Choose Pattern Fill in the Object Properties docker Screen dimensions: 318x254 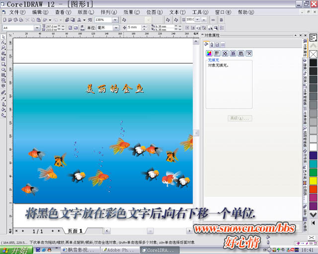pyautogui.click(x=225, y=53)
